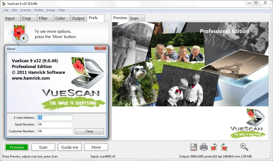
Task: Open the File menu
Action: 6,10
